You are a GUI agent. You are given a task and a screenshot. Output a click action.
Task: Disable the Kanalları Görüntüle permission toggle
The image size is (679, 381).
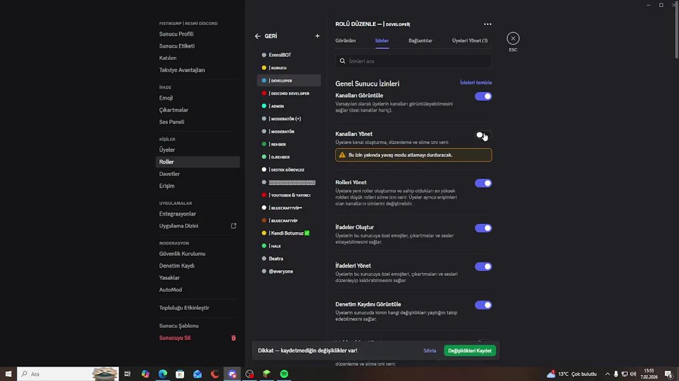click(483, 96)
